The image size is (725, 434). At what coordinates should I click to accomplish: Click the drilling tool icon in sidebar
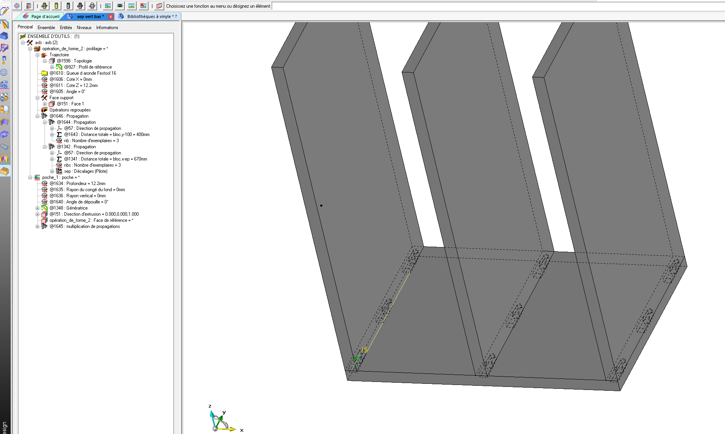(4, 60)
